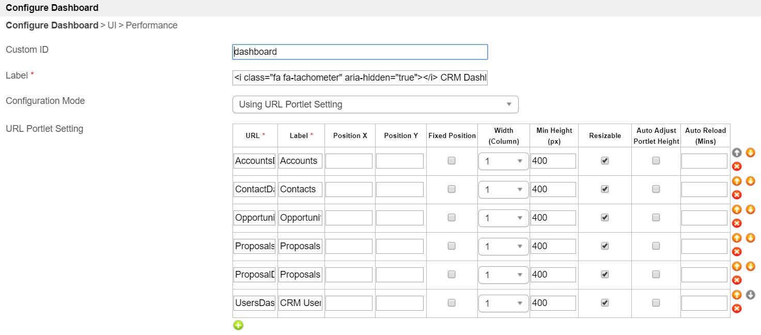Click the green add row plus icon
The width and height of the screenshot is (761, 335).
click(238, 325)
